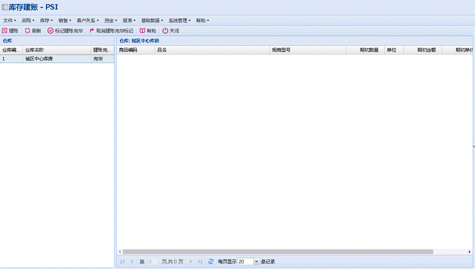Open the 系统管理 menu
Viewport: 475px width, 269px height.
(x=180, y=20)
